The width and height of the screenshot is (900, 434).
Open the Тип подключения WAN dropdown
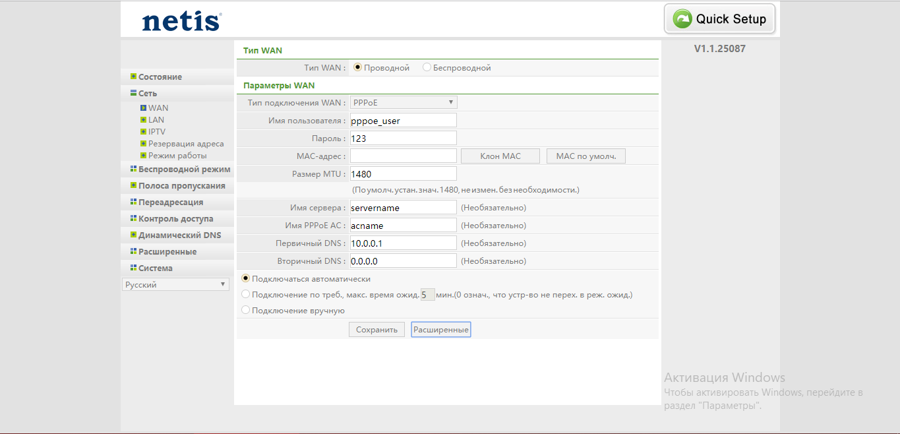[x=404, y=102]
